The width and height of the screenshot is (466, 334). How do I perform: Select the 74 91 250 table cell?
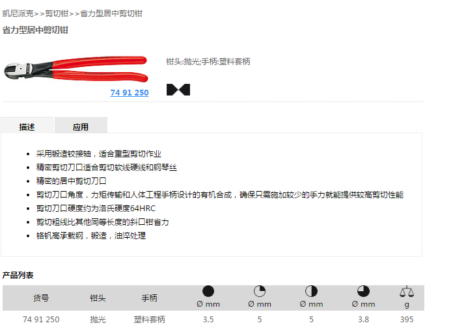click(x=41, y=320)
